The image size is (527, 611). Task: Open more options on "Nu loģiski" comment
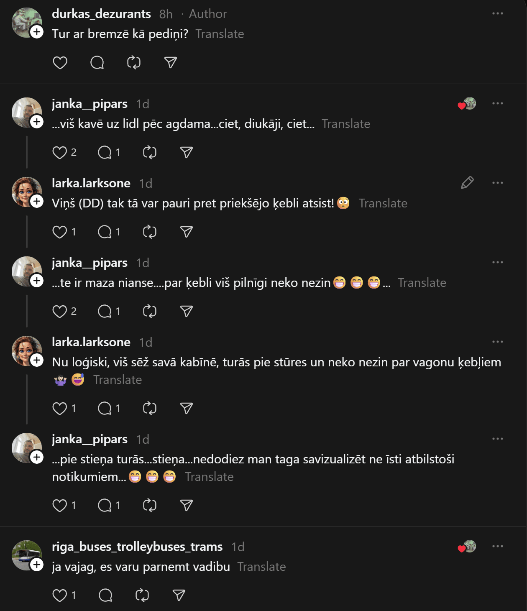[x=497, y=342]
